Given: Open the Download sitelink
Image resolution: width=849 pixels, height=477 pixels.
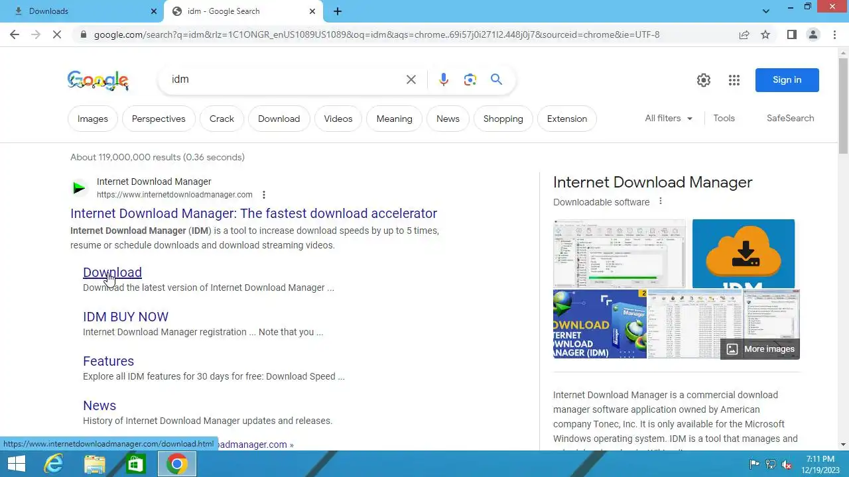Looking at the screenshot, I should click(x=112, y=272).
